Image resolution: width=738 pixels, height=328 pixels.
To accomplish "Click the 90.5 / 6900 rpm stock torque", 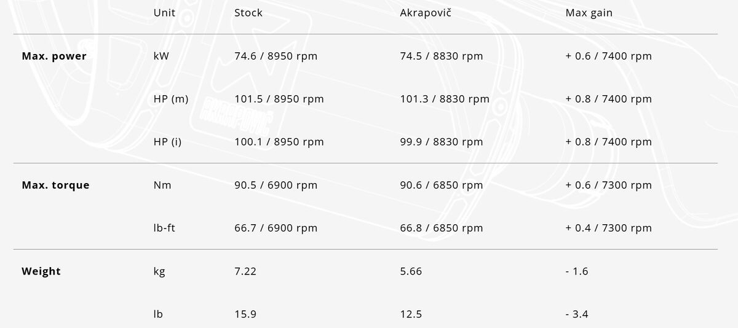I will point(276,185).
